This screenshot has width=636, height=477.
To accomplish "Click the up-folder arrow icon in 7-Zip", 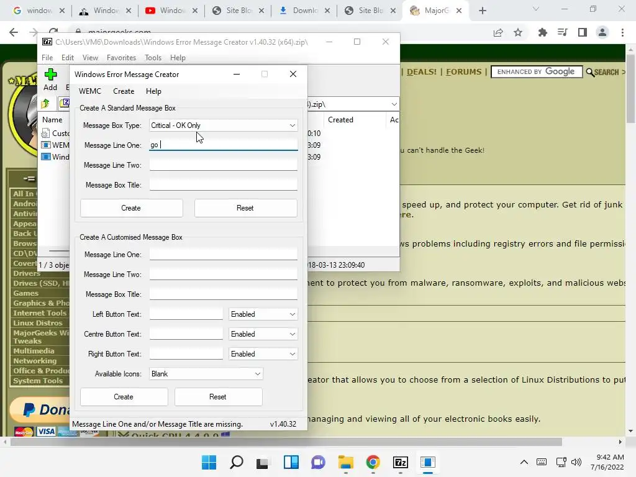I will [x=45, y=104].
